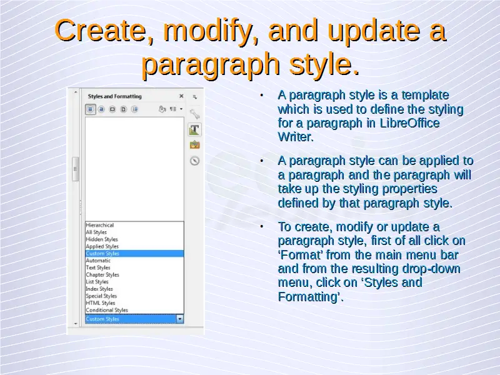
Task: Choose the Page Styles icon
Action: pyautogui.click(x=123, y=109)
